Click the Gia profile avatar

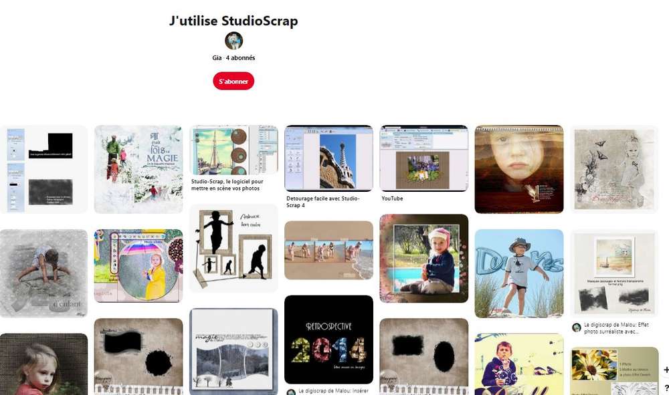tap(233, 41)
